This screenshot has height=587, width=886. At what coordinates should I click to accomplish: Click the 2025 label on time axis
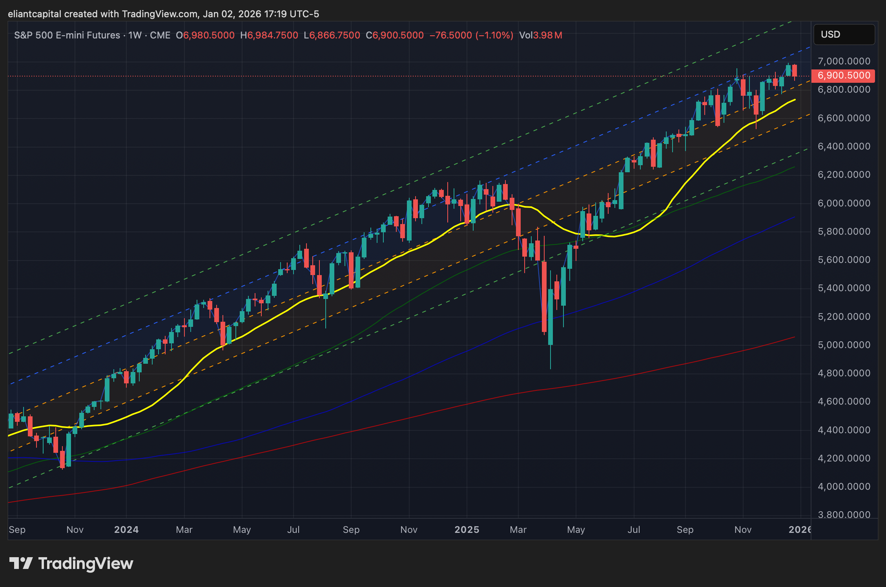coord(467,530)
